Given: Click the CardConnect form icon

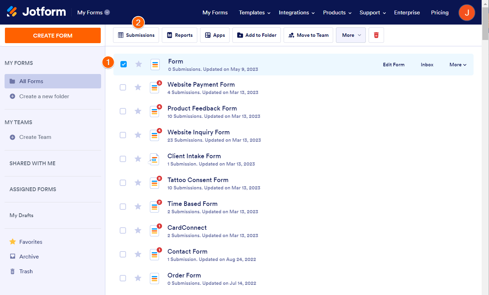Looking at the screenshot, I should (154, 231).
